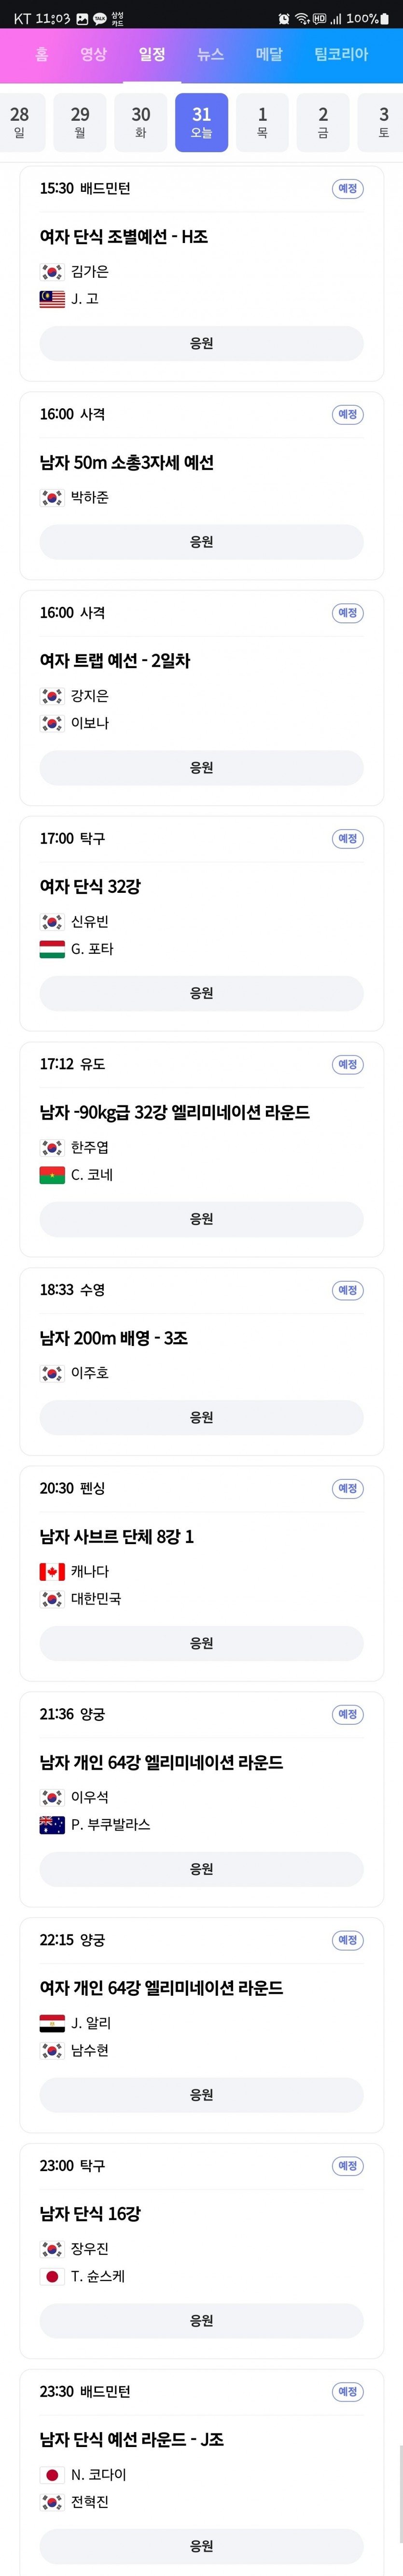403x2576 pixels.
Task: Cheer with 응원 for badminton 여자 단식 match
Action: click(x=201, y=343)
